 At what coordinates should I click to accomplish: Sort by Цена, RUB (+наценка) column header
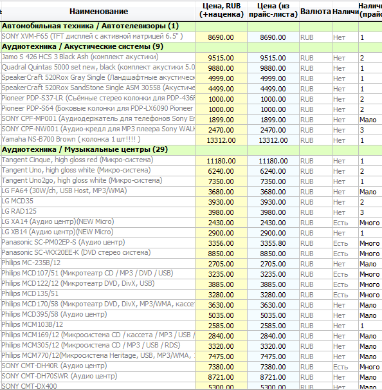pyautogui.click(x=221, y=10)
